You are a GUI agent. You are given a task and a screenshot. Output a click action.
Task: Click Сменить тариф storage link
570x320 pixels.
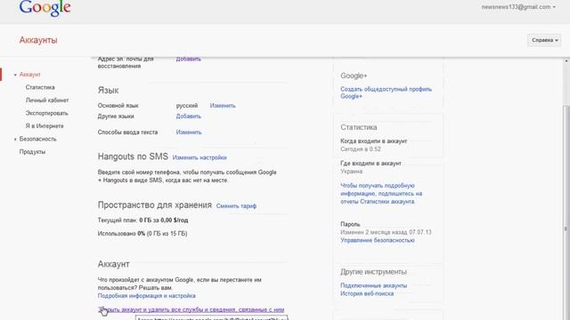[x=236, y=206]
